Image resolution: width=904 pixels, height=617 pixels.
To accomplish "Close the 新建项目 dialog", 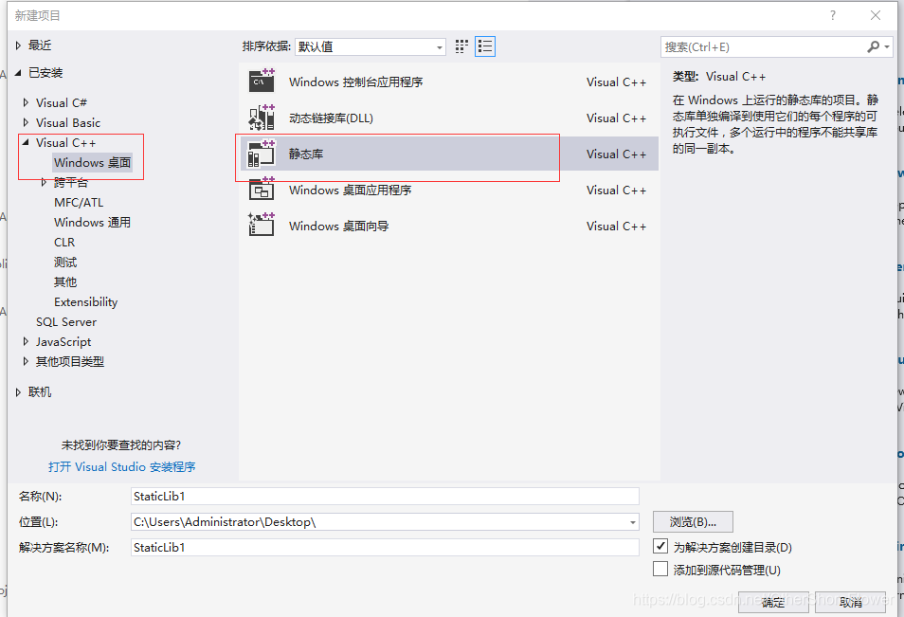I will pos(876,15).
